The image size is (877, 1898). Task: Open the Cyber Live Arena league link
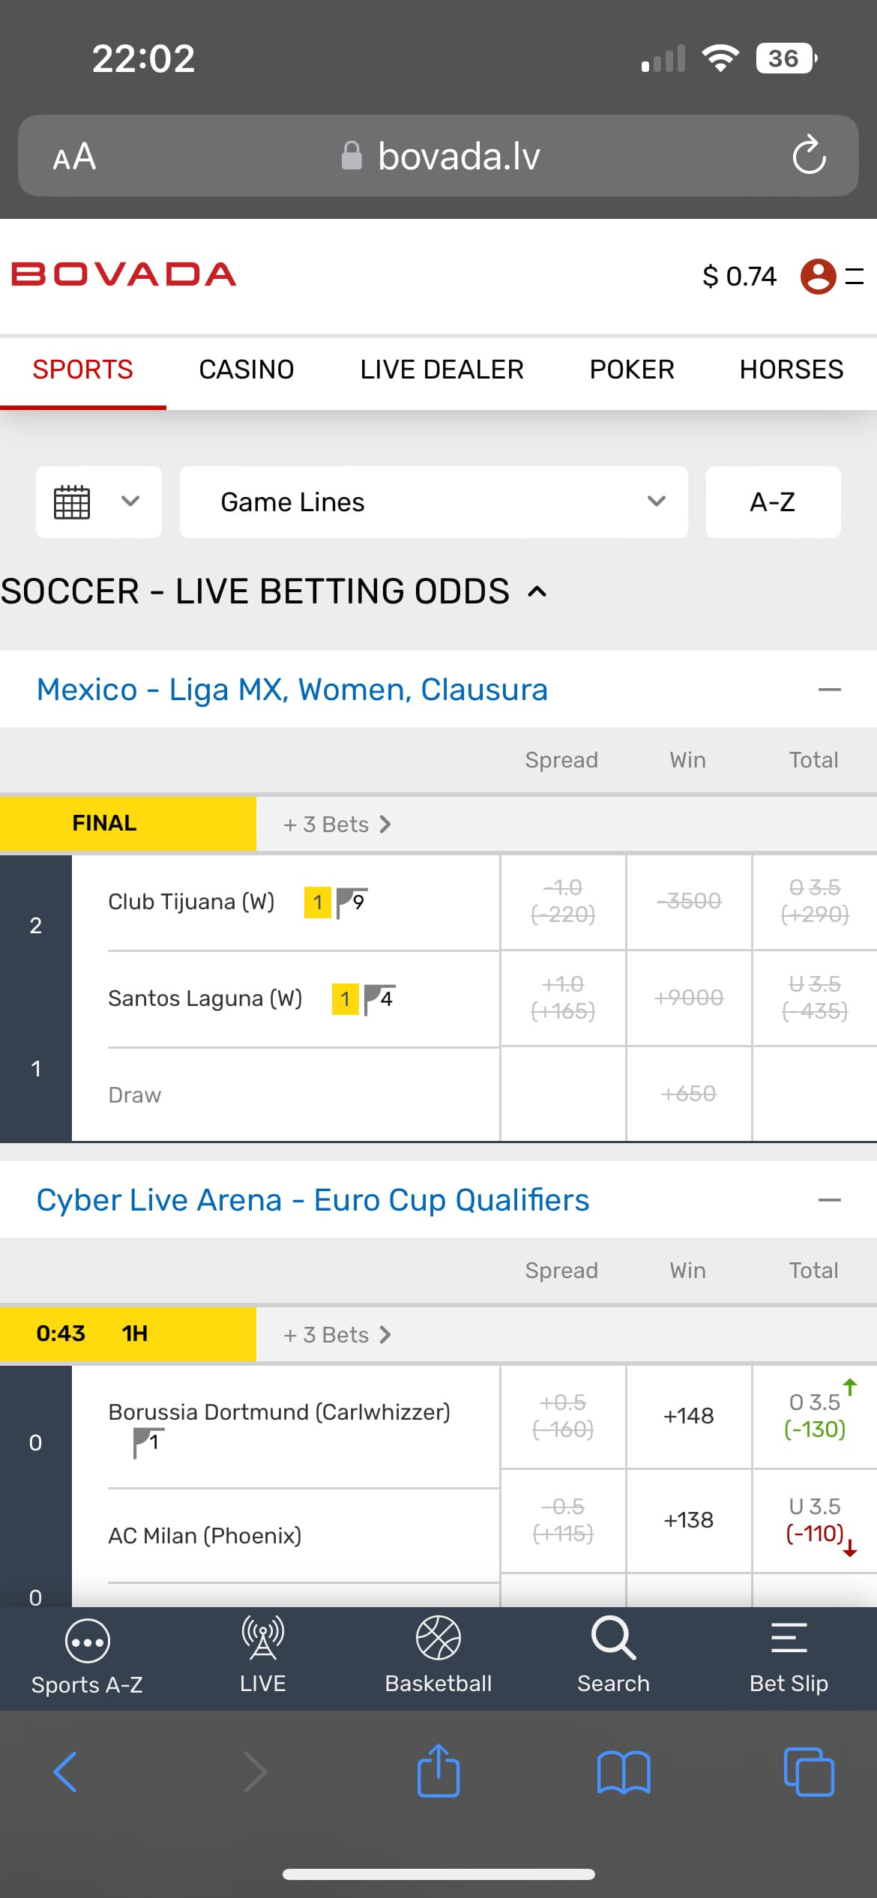tap(313, 1200)
